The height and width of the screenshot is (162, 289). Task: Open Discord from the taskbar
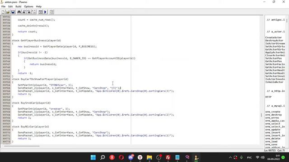pyautogui.click(x=131, y=157)
